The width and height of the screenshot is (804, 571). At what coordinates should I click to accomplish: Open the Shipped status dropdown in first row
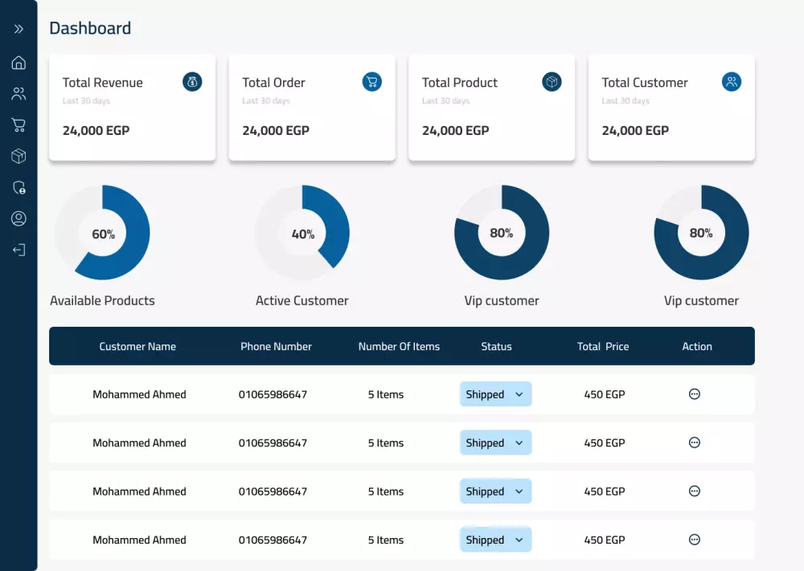point(495,394)
